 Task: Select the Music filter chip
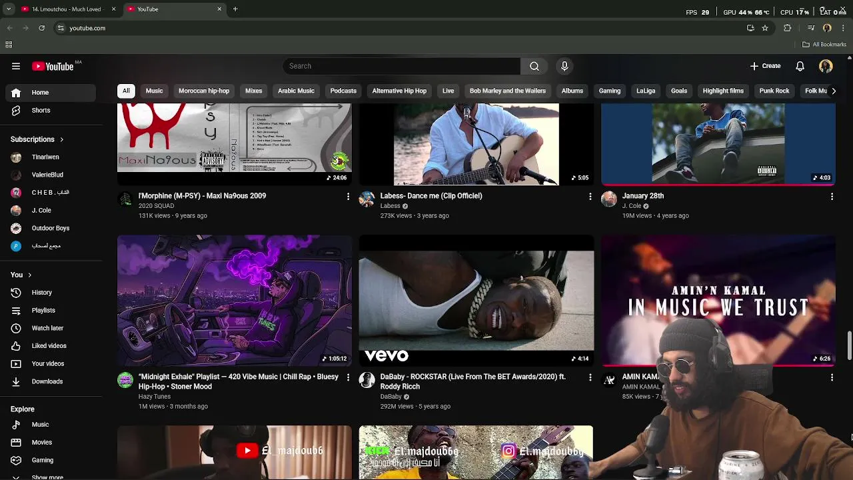click(154, 91)
